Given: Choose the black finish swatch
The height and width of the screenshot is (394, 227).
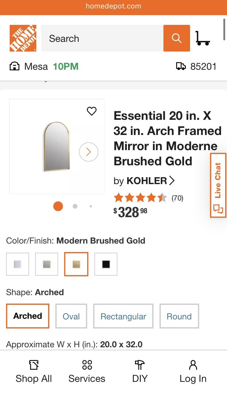Looking at the screenshot, I should click(106, 264).
